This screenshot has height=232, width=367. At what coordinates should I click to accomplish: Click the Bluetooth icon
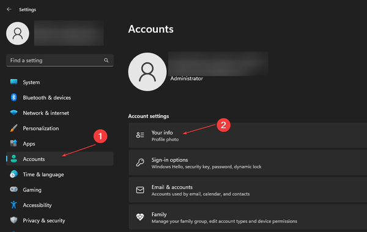point(14,97)
